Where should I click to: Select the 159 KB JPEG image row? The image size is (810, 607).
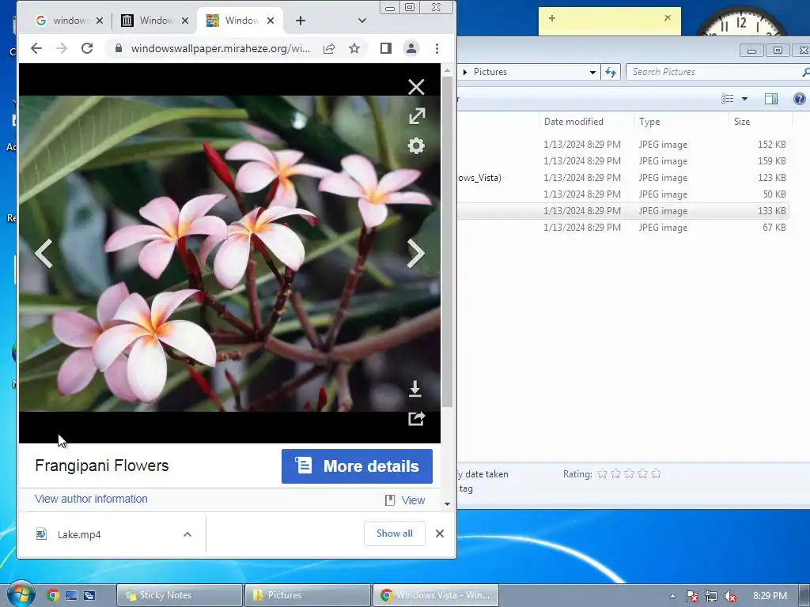pos(623,161)
